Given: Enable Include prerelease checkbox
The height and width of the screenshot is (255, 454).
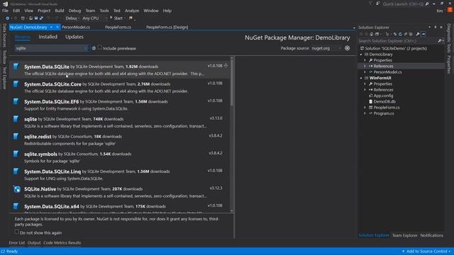Looking at the screenshot, I should 99,47.
